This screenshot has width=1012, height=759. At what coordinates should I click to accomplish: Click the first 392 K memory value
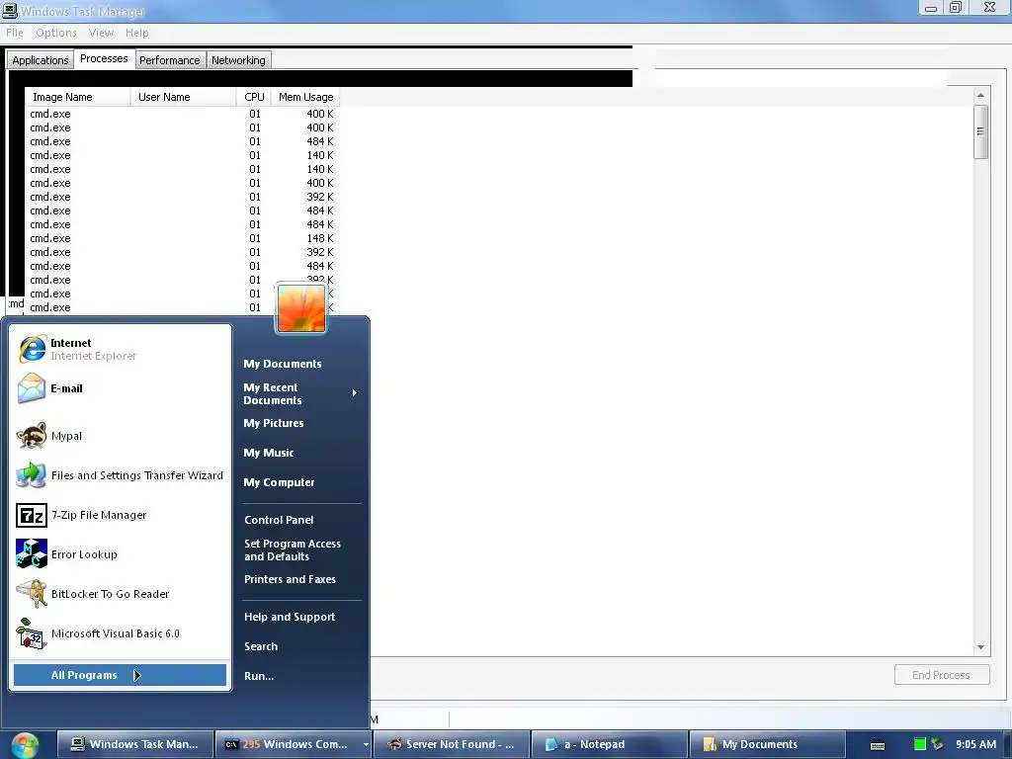click(320, 197)
